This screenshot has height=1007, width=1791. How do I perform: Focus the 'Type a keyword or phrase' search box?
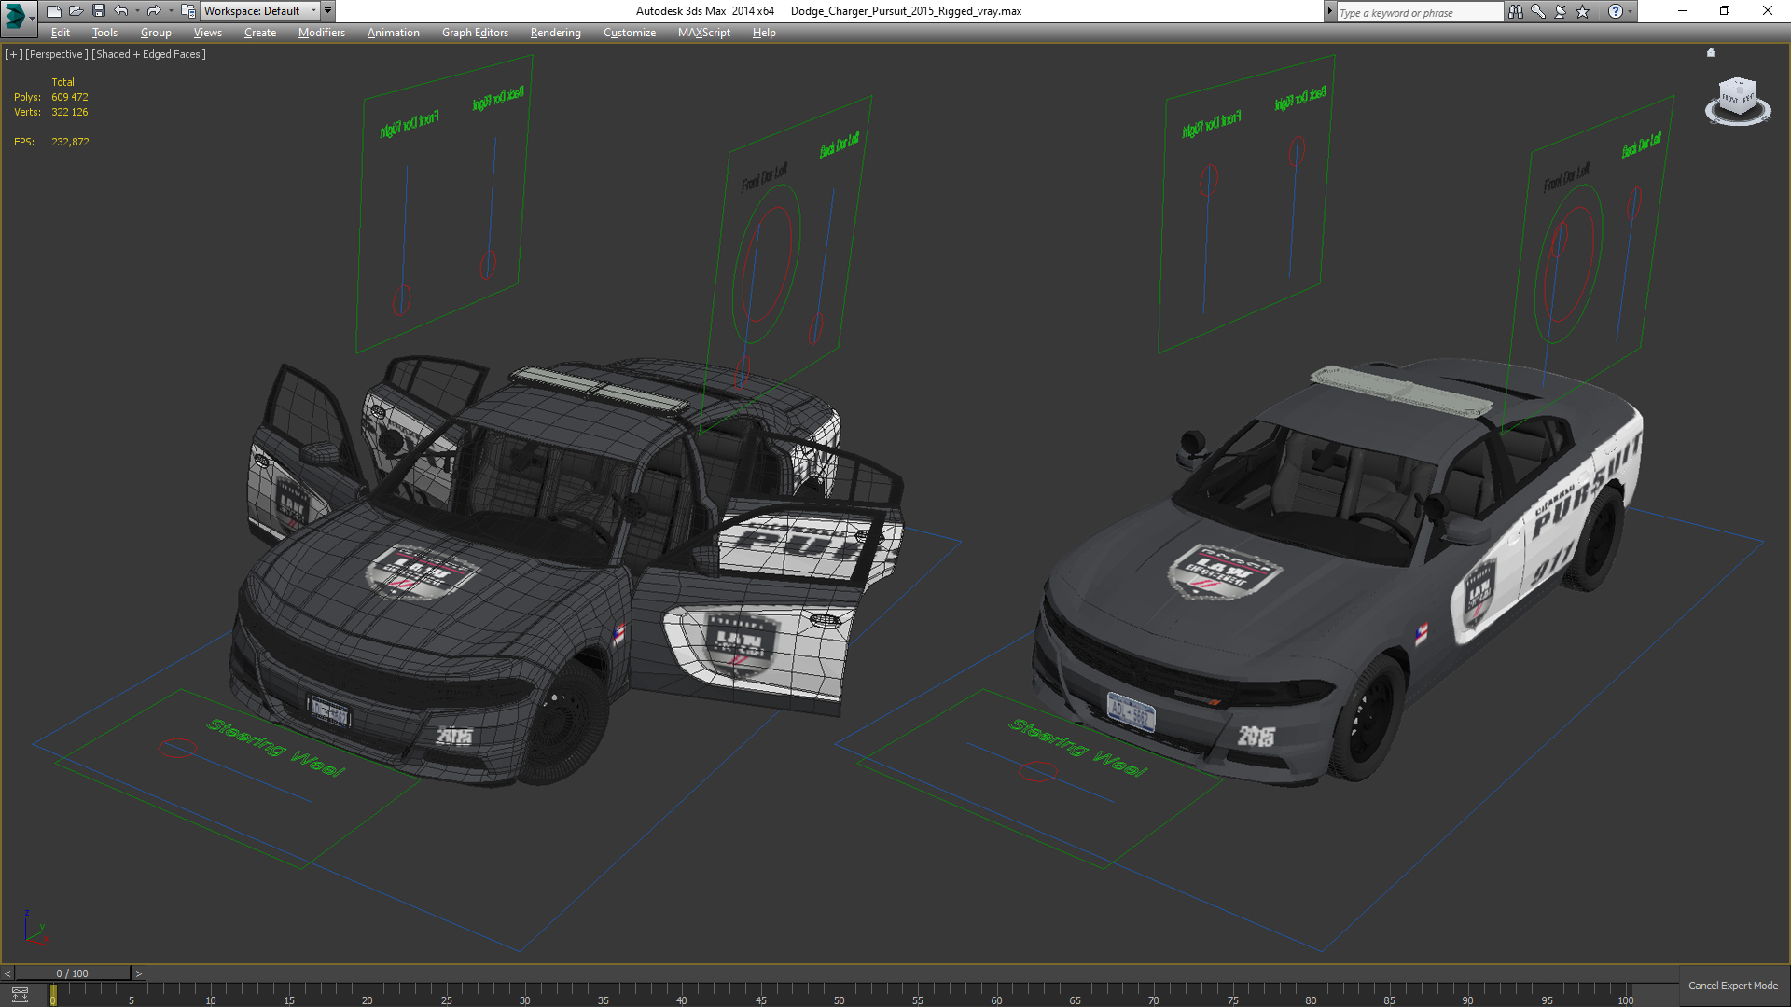(x=1419, y=12)
